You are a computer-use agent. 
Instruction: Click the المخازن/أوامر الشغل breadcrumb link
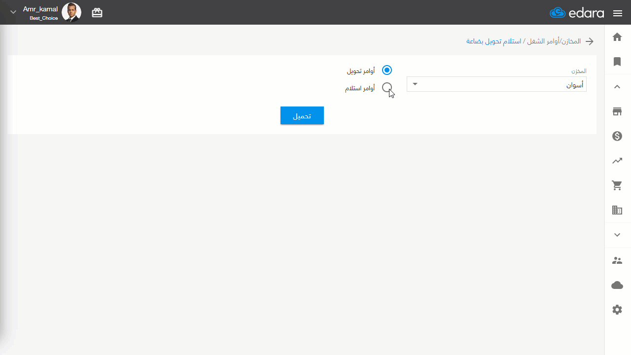pyautogui.click(x=555, y=41)
